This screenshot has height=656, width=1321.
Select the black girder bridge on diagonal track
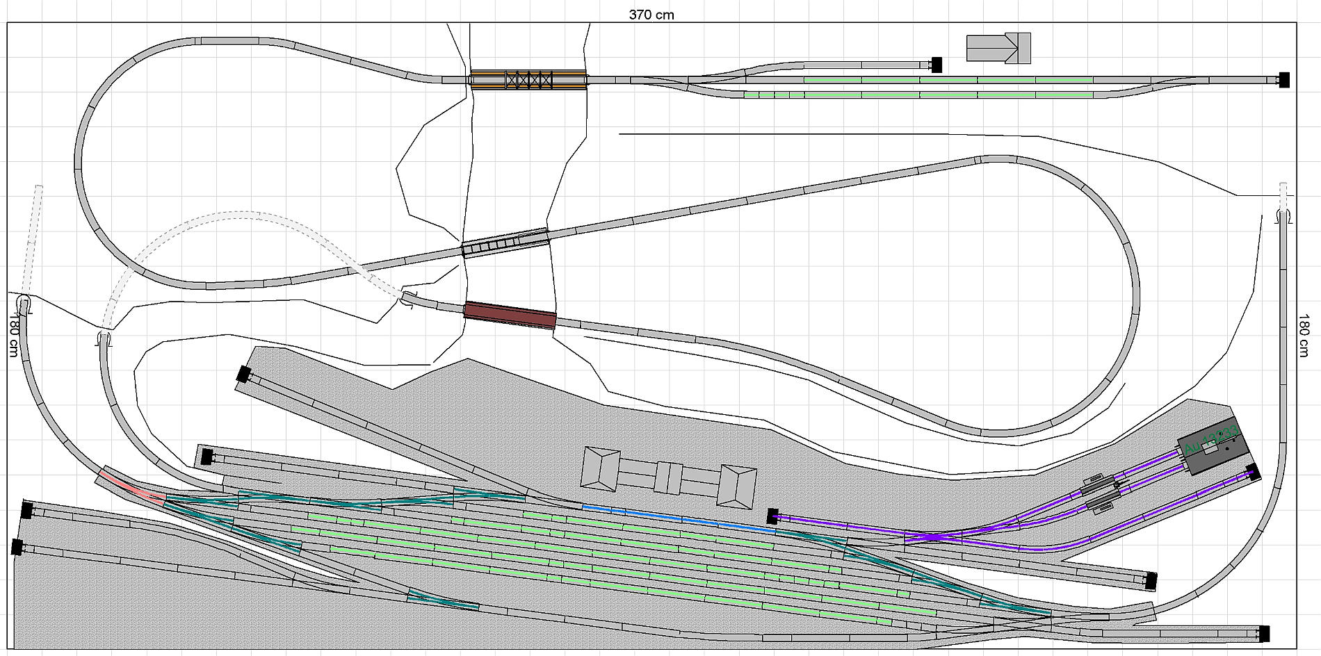(505, 243)
